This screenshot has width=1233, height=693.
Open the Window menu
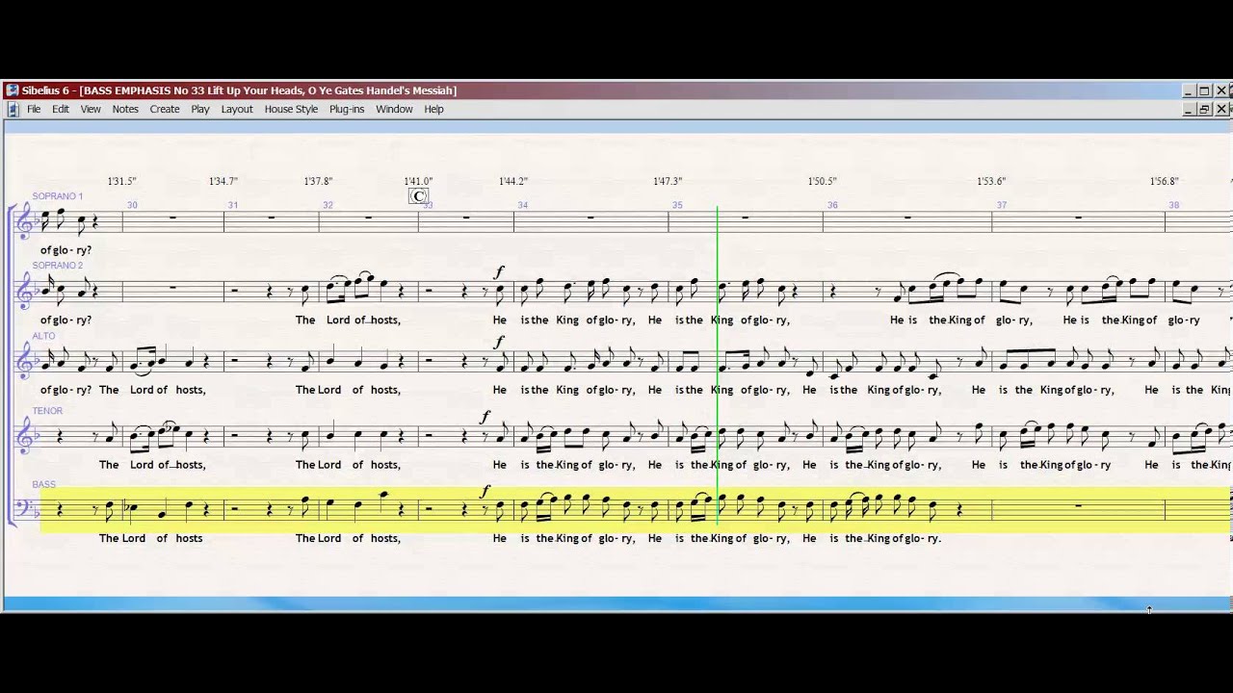(394, 110)
